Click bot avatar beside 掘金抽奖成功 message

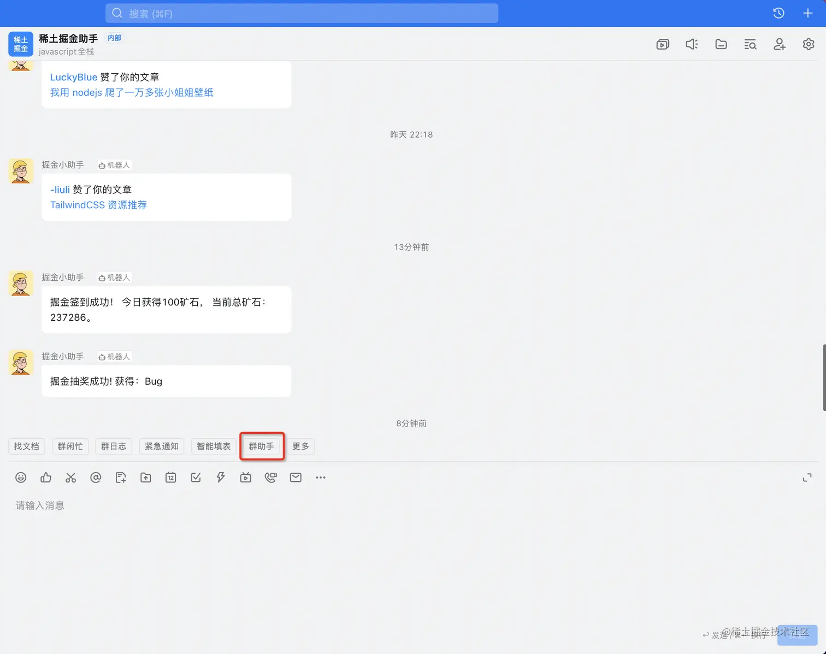pyautogui.click(x=21, y=363)
